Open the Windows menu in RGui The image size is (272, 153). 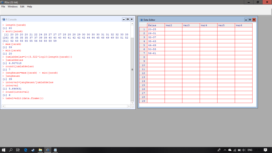(x=12, y=6)
